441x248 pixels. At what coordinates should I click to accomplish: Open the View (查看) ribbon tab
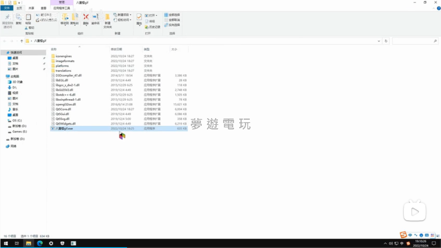click(43, 8)
